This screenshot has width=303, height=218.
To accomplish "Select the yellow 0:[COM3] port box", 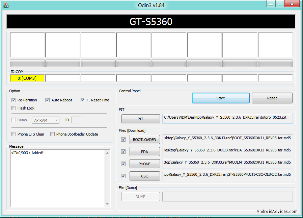I will click(x=27, y=78).
